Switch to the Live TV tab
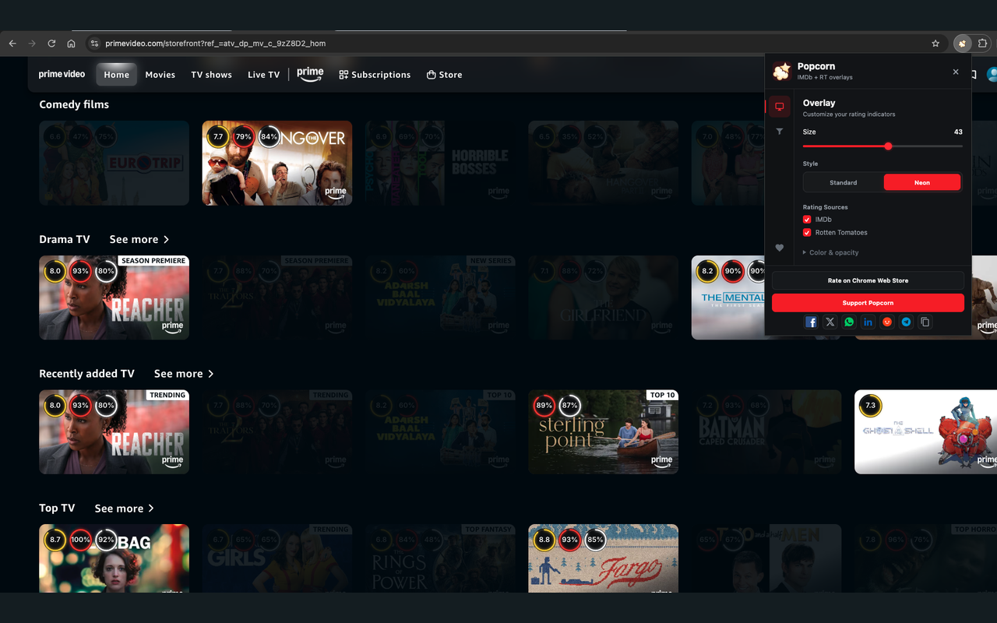Image resolution: width=997 pixels, height=623 pixels. (263, 75)
